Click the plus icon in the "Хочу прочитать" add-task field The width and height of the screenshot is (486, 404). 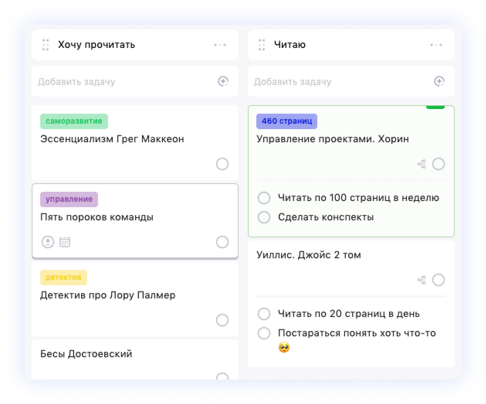pos(223,81)
